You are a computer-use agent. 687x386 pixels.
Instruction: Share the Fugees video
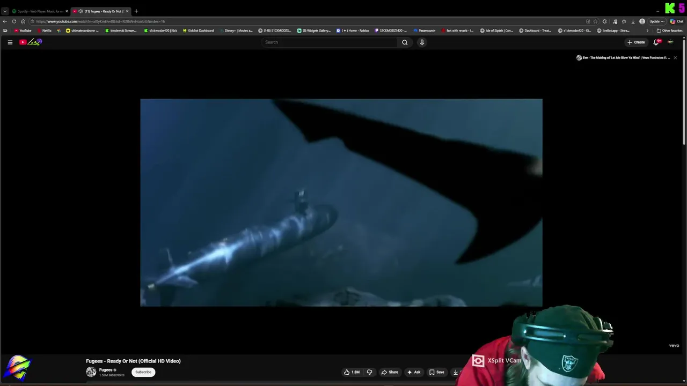tap(390, 372)
